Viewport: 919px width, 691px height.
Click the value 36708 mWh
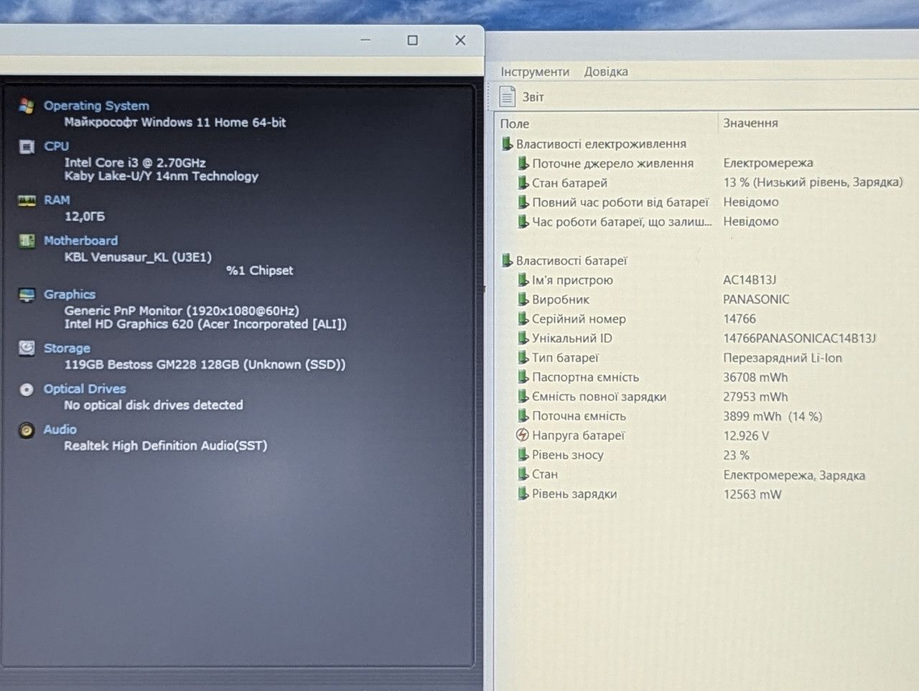coord(755,377)
